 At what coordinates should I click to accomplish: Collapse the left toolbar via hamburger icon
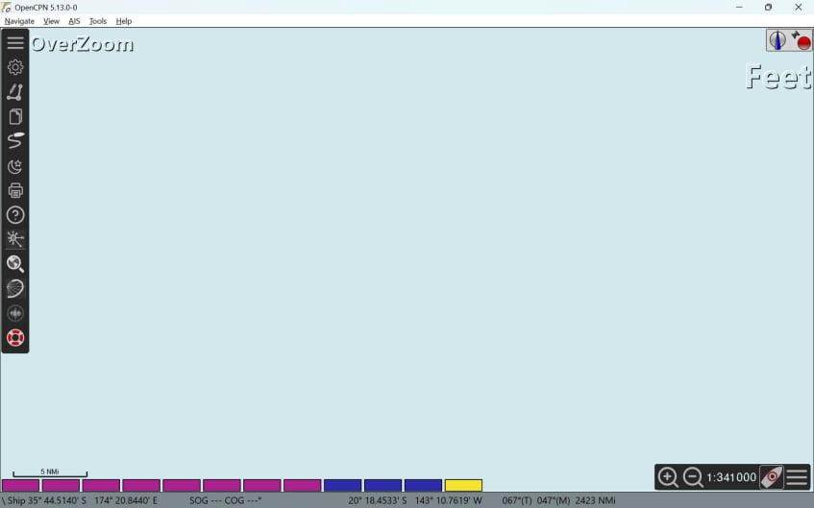(x=15, y=42)
